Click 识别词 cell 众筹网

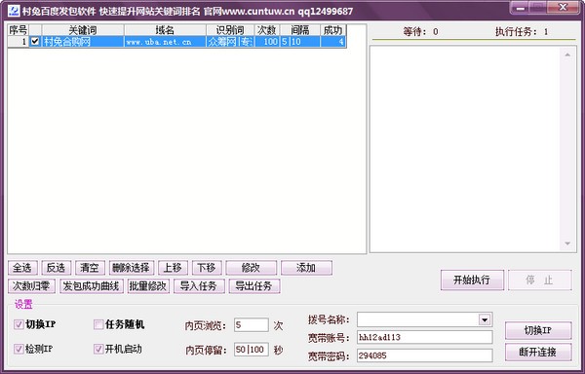coord(230,41)
